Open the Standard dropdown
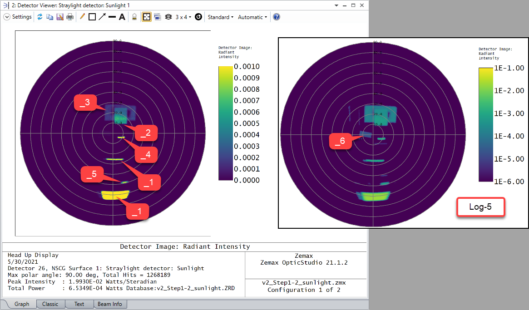 click(x=220, y=17)
